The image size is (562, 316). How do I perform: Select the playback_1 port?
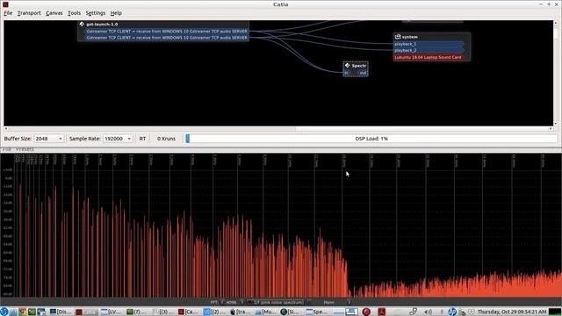tap(429, 44)
